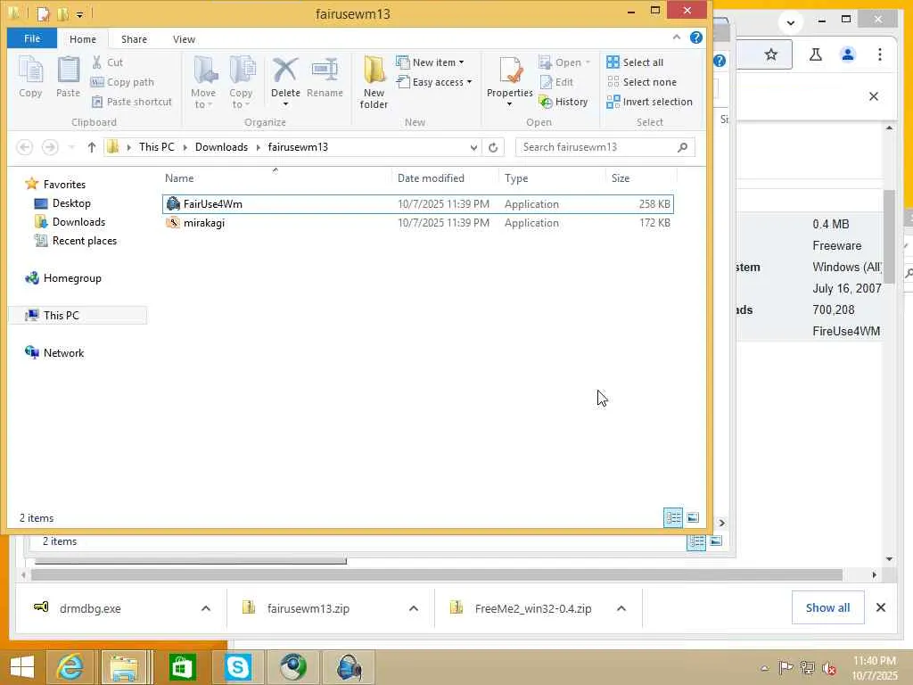Image resolution: width=913 pixels, height=685 pixels.
Task: Launch Internet Explorer from taskbar
Action: pos(70,667)
